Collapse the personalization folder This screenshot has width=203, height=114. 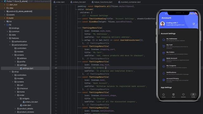coord(10,45)
